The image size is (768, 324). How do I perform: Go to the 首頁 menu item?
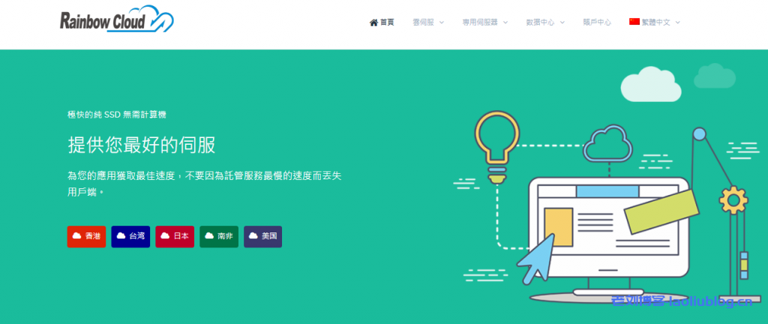point(382,22)
